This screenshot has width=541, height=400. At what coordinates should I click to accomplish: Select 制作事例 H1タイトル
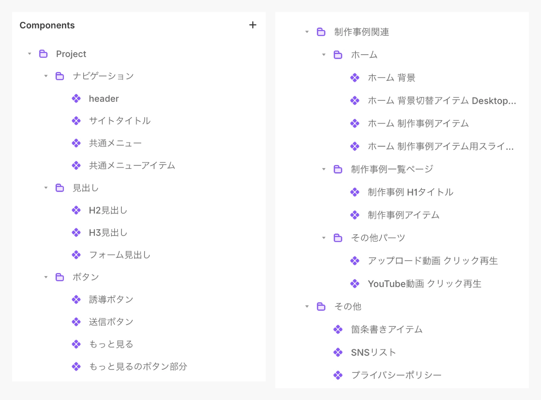pyautogui.click(x=410, y=192)
